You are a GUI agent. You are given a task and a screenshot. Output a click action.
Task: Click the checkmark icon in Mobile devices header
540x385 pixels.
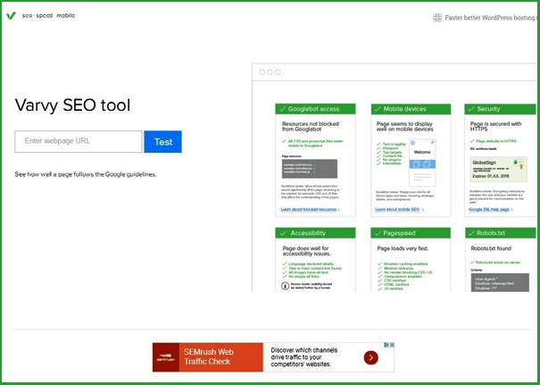click(x=378, y=109)
